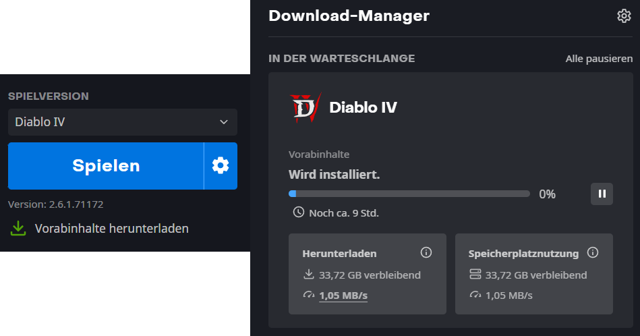Click speed gauge icon in Speicherplatznutzung panel
The height and width of the screenshot is (336, 640).
(475, 295)
